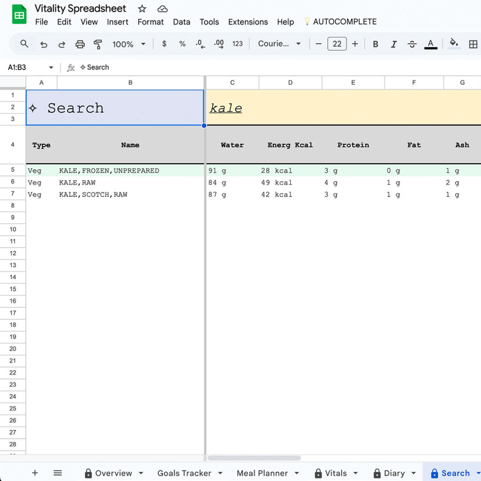The height and width of the screenshot is (481, 481).
Task: Switch to the Overview sheet tab
Action: point(114,473)
